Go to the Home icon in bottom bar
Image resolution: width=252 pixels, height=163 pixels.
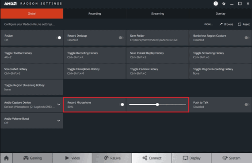[7, 158]
